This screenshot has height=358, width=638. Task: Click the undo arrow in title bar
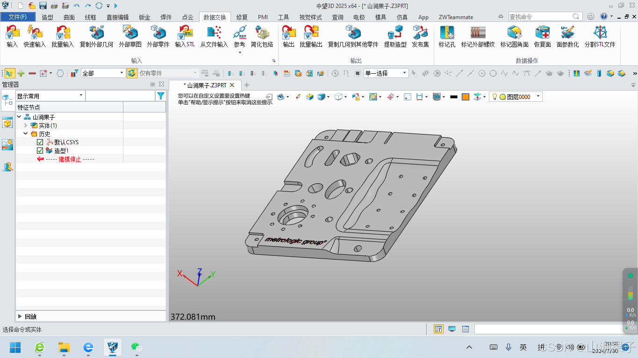point(77,6)
